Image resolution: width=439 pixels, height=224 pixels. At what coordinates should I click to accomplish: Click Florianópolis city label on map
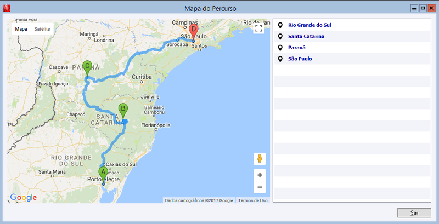point(155,125)
